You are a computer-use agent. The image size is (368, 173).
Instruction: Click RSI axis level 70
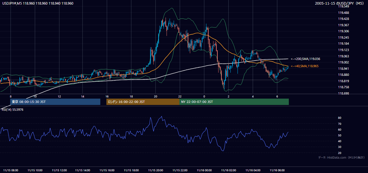tap(340, 124)
